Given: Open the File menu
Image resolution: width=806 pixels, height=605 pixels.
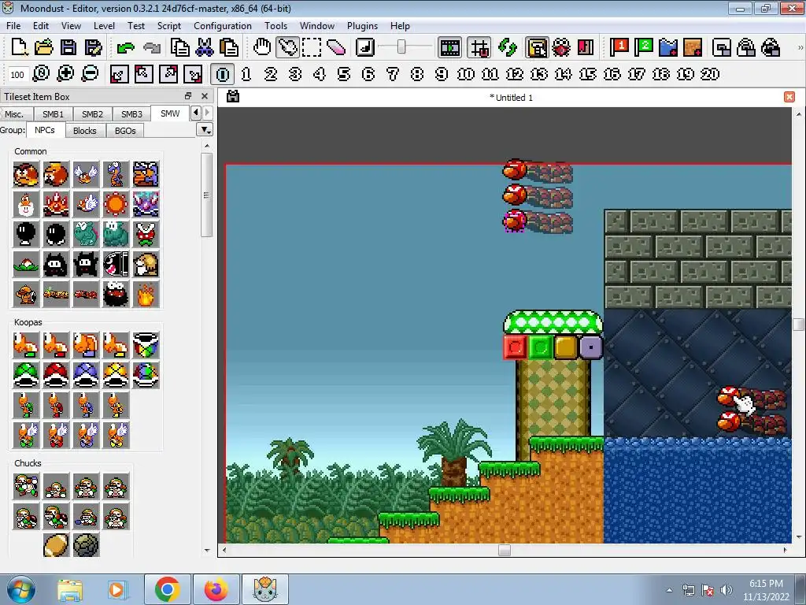Looking at the screenshot, I should tap(13, 26).
